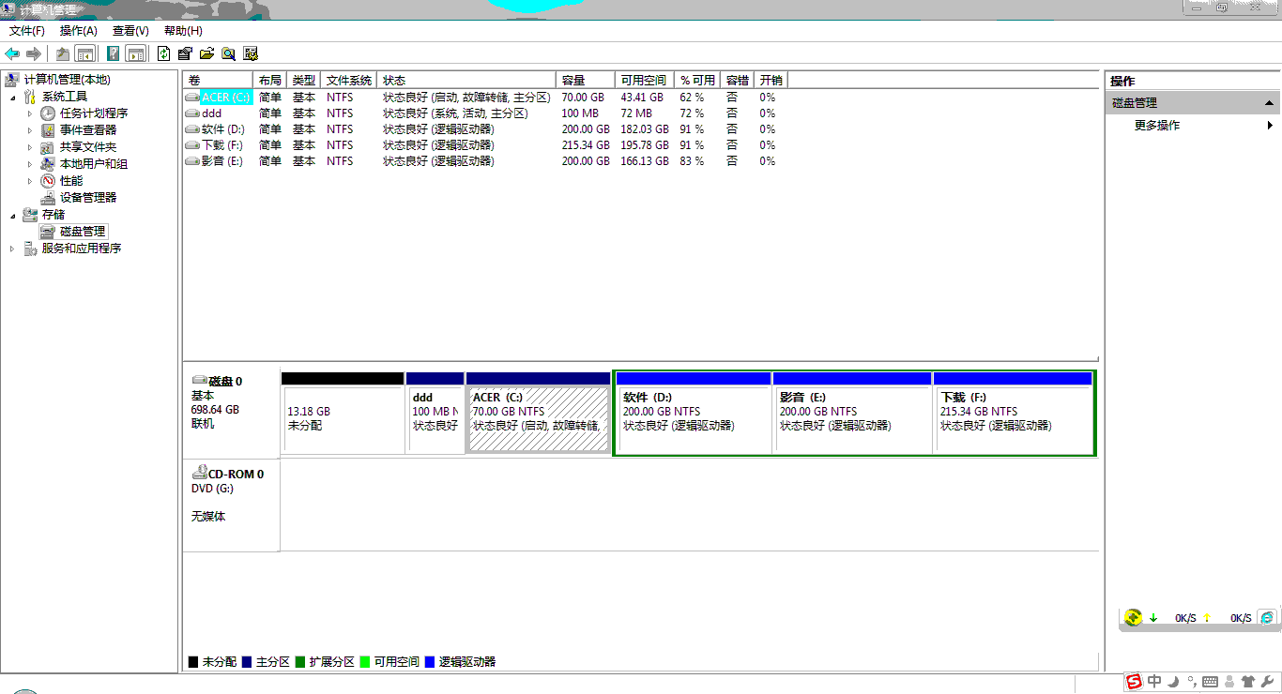The height and width of the screenshot is (694, 1282).
Task: Click the Refresh toolbar icon with green arrows
Action: (164, 54)
